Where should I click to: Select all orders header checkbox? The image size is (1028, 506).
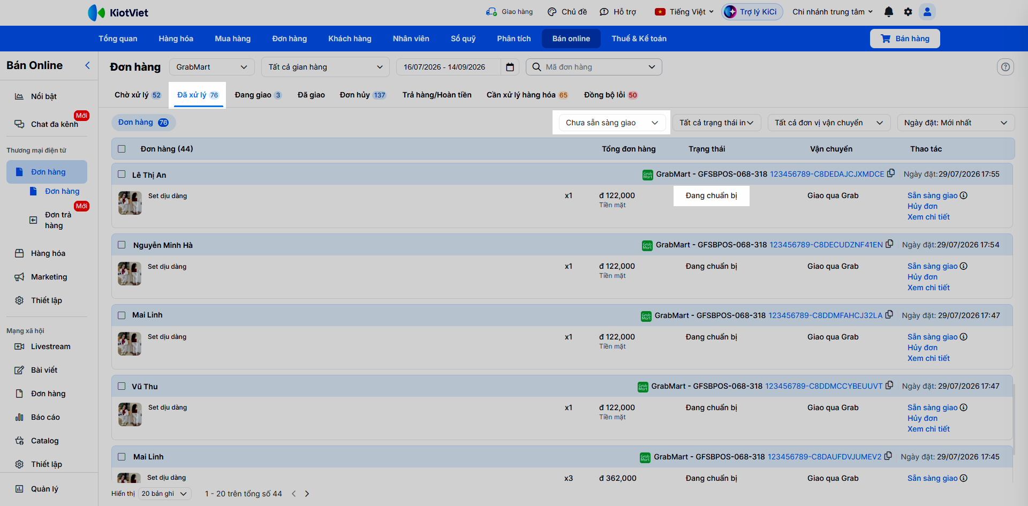pos(122,149)
